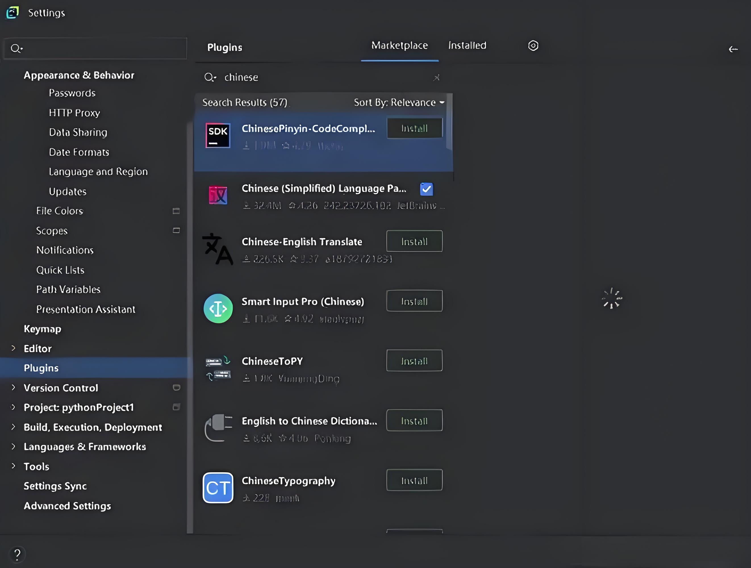The height and width of the screenshot is (568, 751).
Task: Expand the Version Control section
Action: 13,387
